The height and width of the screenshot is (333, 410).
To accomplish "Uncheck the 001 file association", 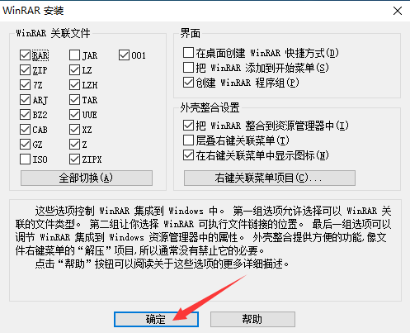I will click(x=124, y=55).
